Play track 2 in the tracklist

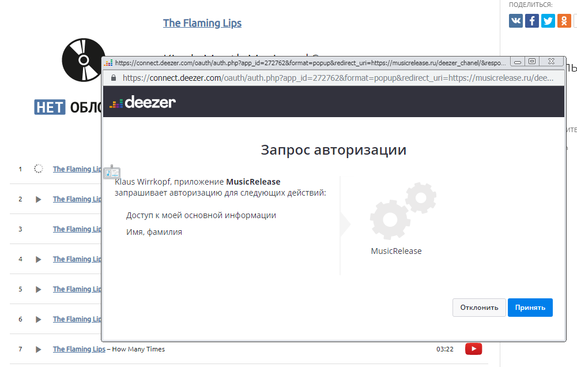[38, 199]
